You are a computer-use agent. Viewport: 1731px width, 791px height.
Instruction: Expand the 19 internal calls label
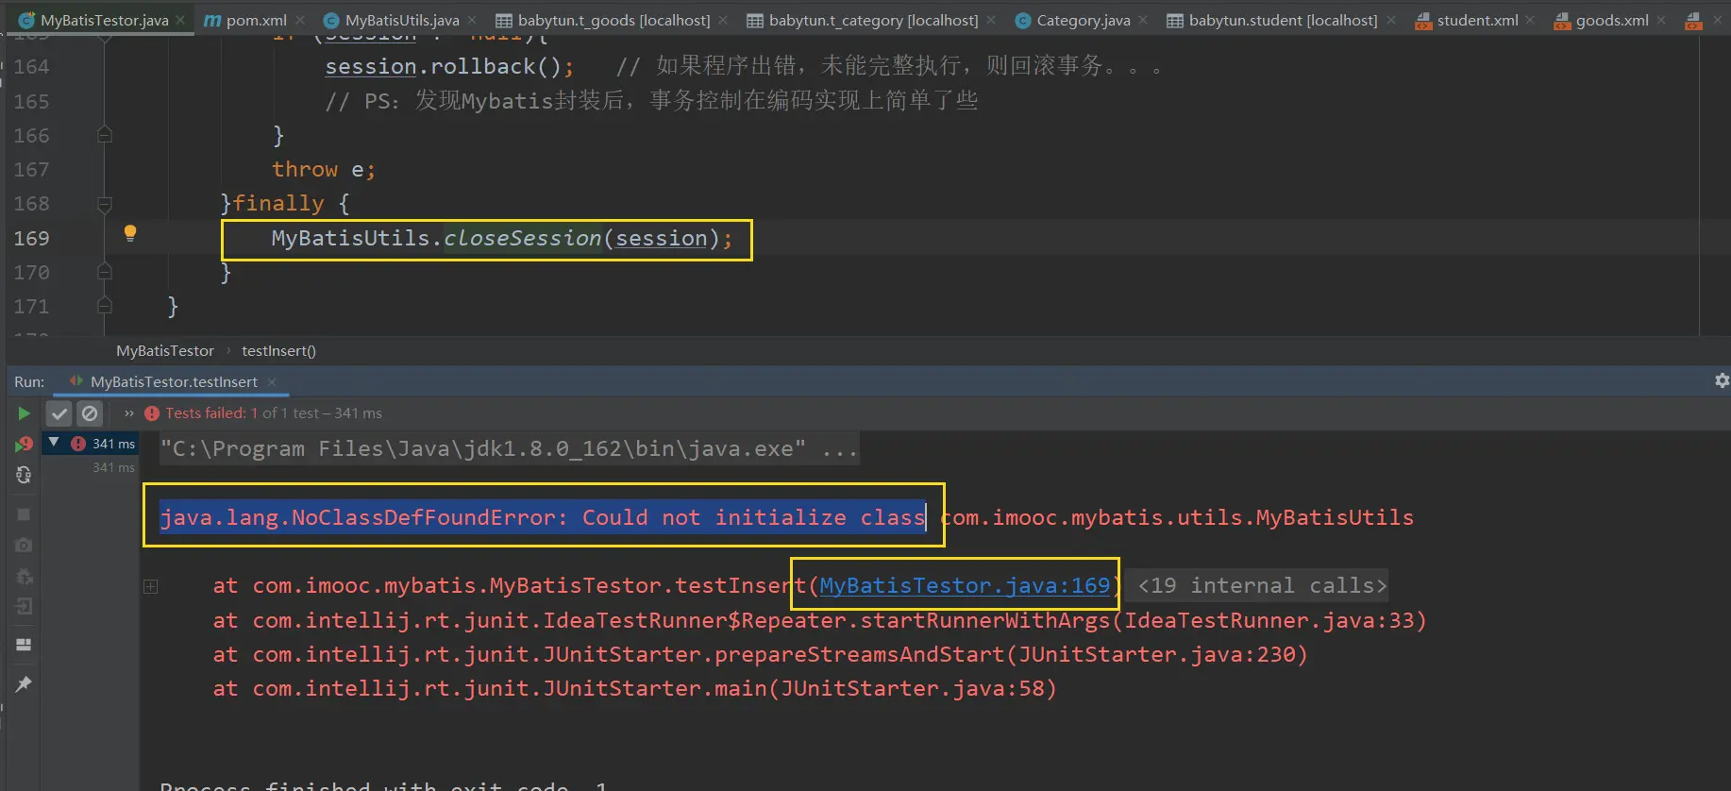click(1262, 585)
